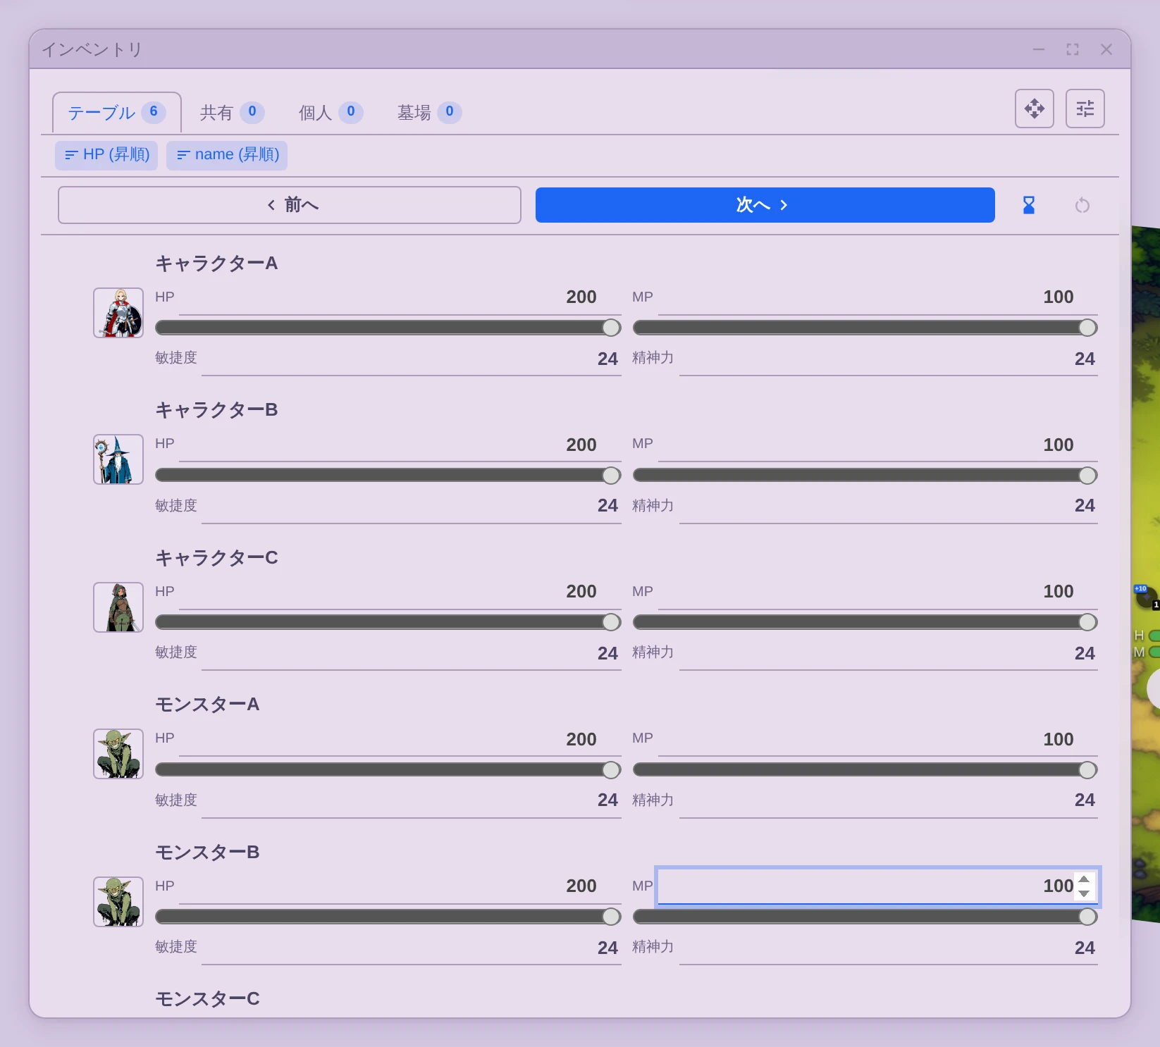The width and height of the screenshot is (1160, 1047).
Task: Click モンスターB goblin portrait thumbnail
Action: point(118,902)
